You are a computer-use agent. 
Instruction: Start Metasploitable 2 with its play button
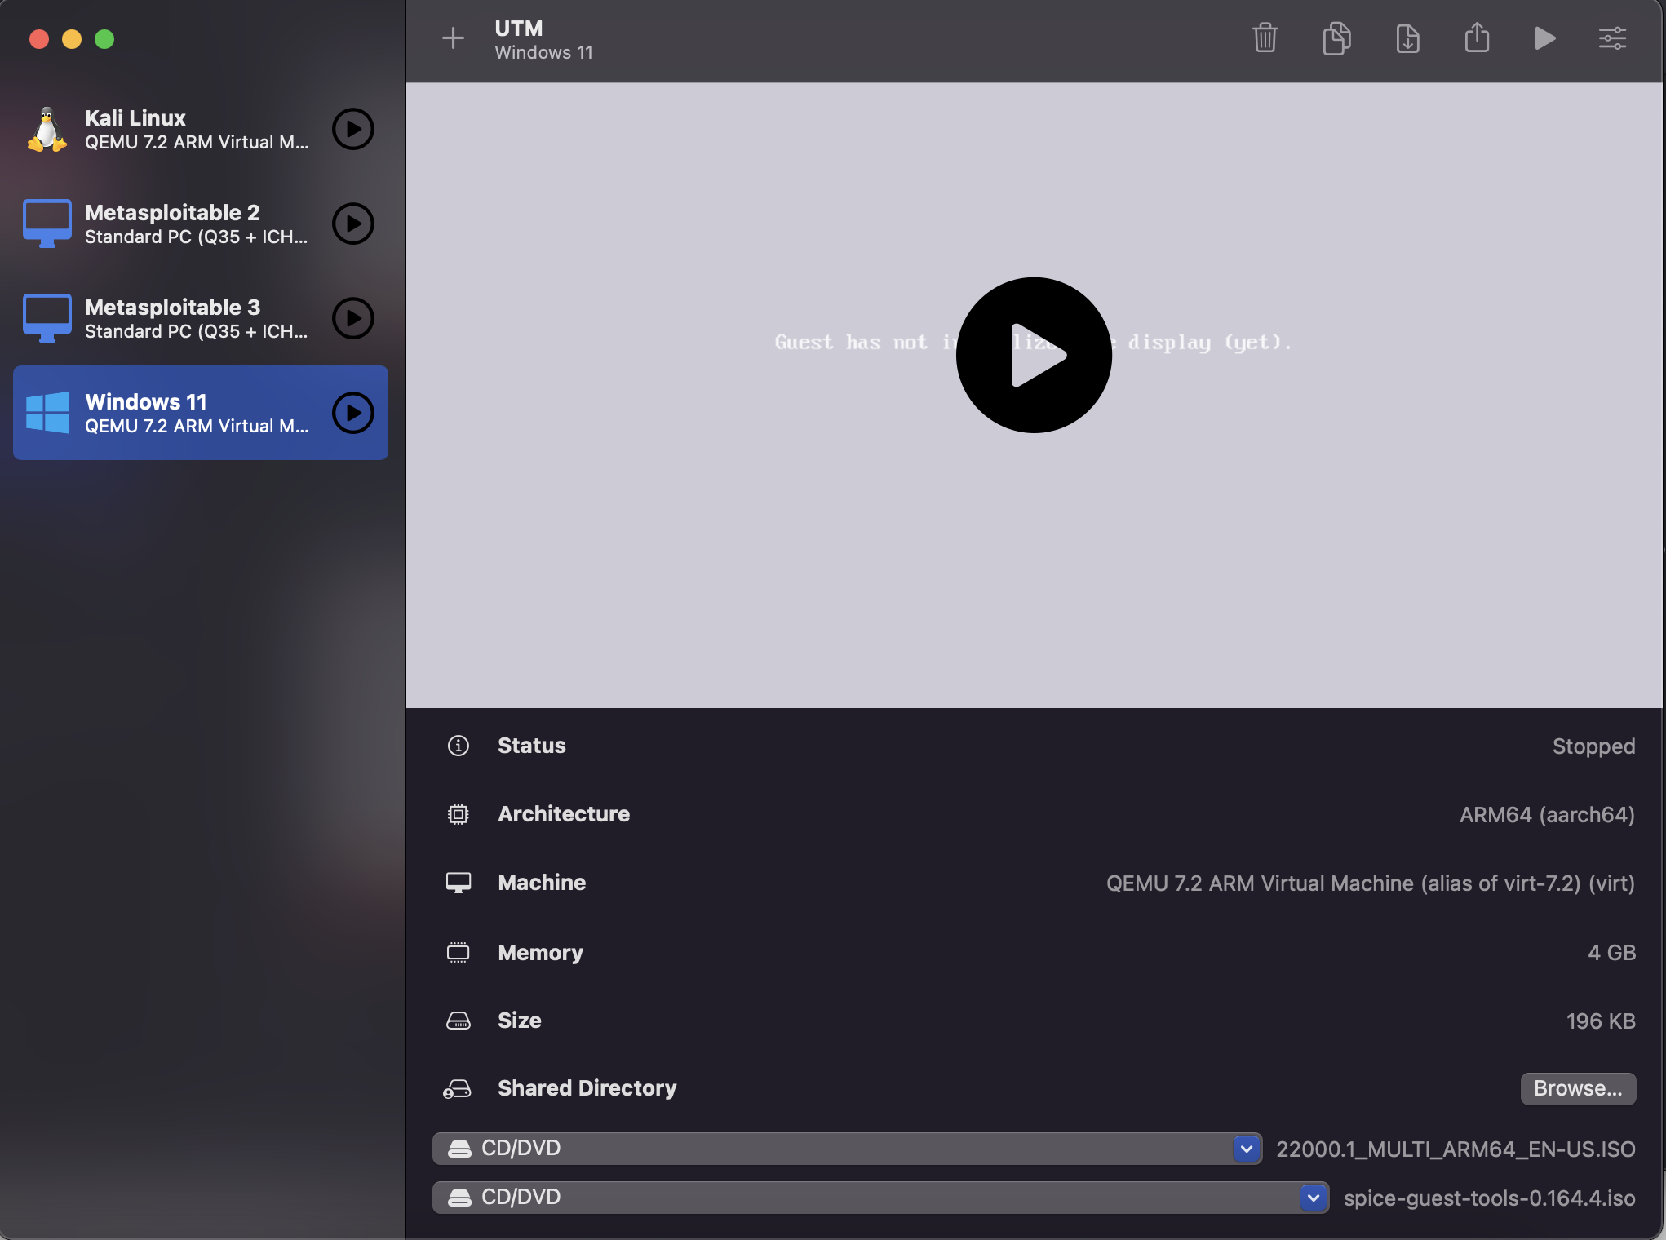[352, 224]
